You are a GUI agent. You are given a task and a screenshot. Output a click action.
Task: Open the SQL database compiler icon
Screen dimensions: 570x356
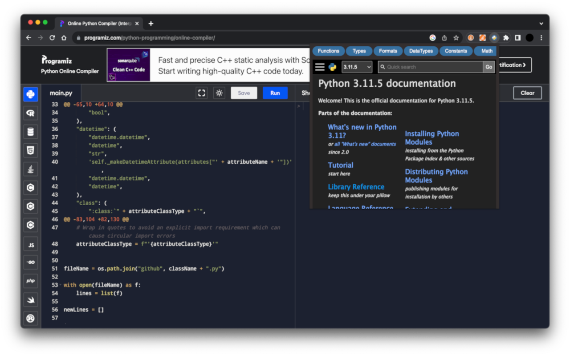[30, 132]
